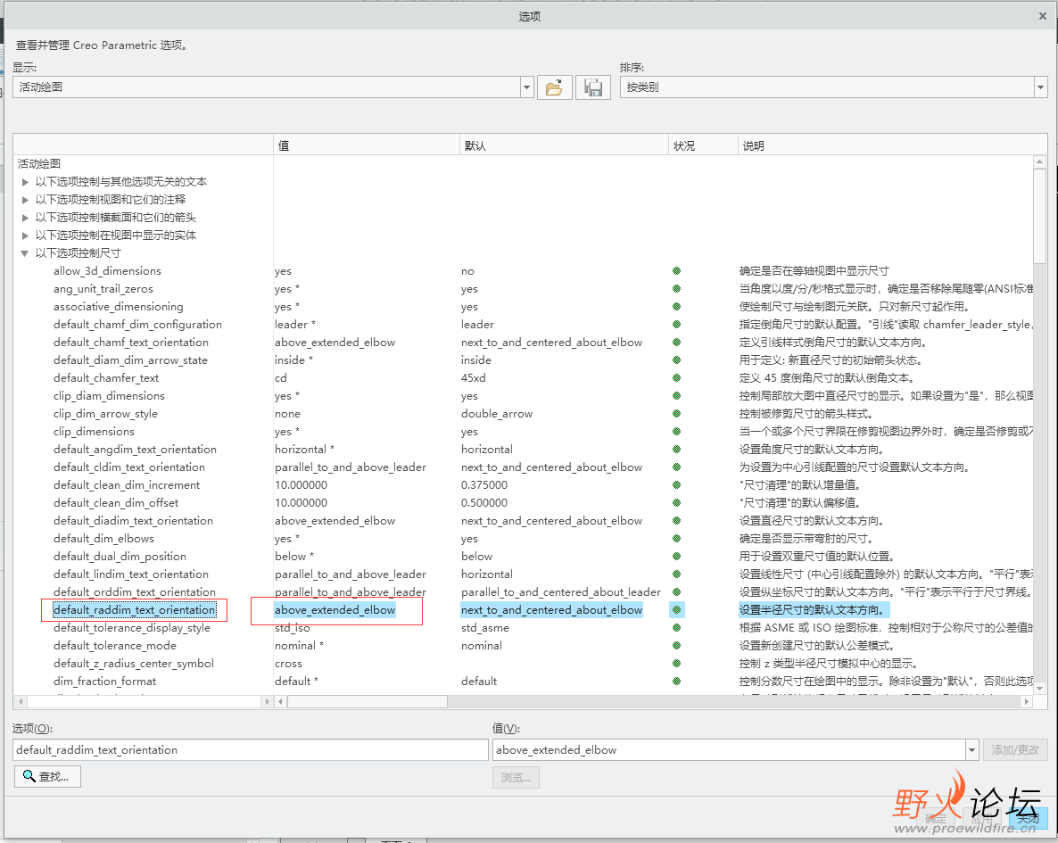The width and height of the screenshot is (1058, 843).
Task: Select default_lindim_text_orientation option
Action: [131, 574]
